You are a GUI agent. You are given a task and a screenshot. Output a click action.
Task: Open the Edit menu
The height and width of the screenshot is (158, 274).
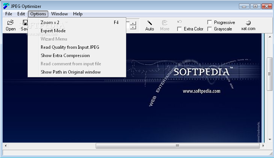[21, 14]
